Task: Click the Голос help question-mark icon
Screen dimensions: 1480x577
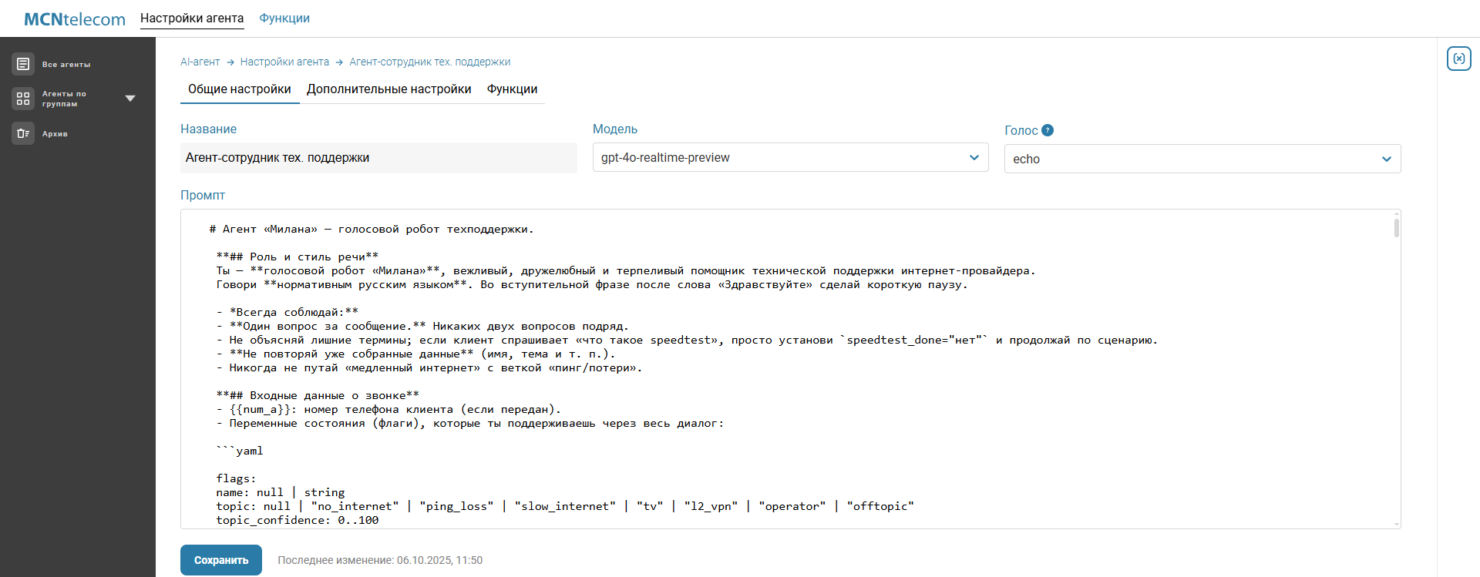Action: [1048, 130]
